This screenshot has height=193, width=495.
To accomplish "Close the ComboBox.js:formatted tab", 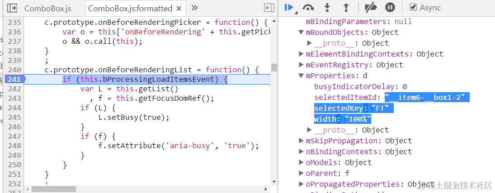I will click(x=179, y=9).
